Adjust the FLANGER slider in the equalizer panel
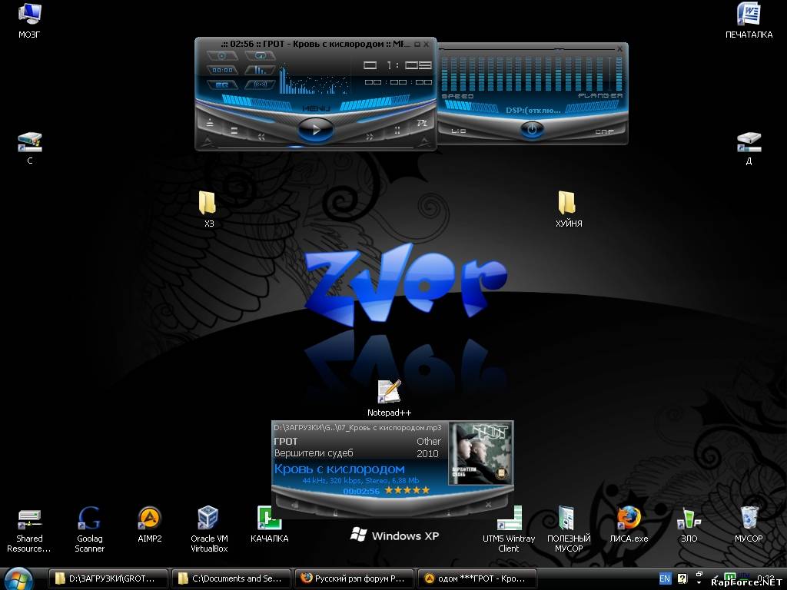Image resolution: width=787 pixels, height=590 pixels. pyautogui.click(x=593, y=106)
